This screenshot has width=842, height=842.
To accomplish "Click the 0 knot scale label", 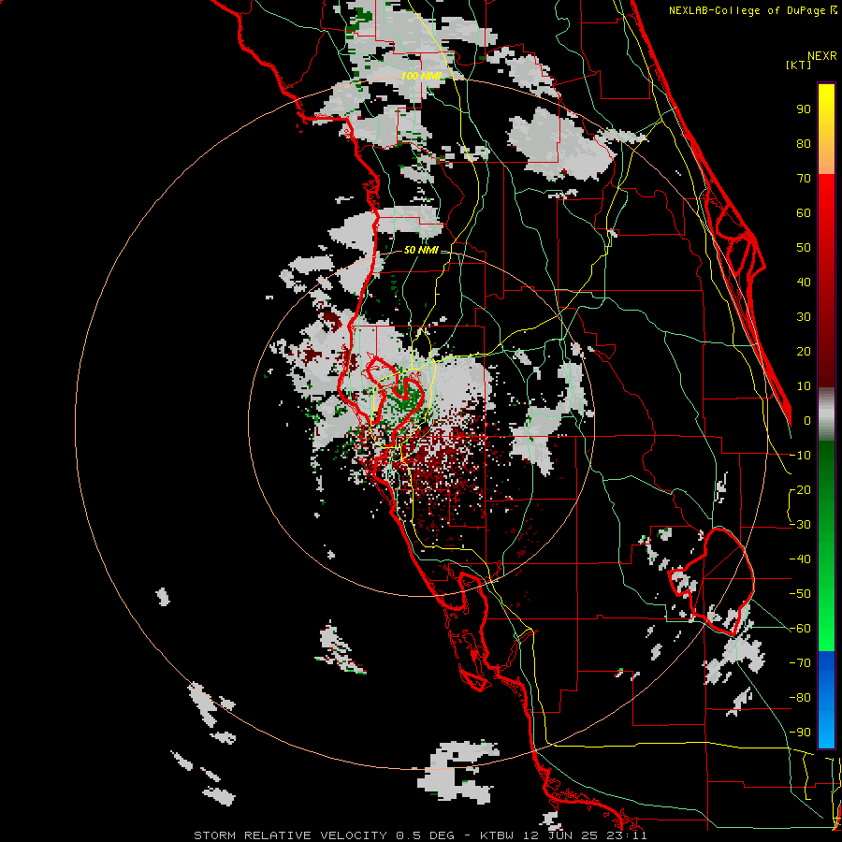I will tap(807, 420).
